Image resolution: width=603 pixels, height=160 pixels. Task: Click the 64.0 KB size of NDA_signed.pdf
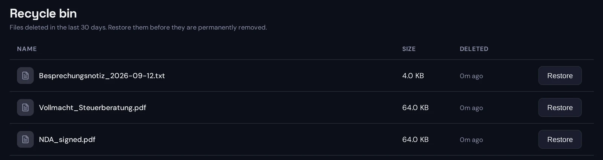click(x=415, y=140)
